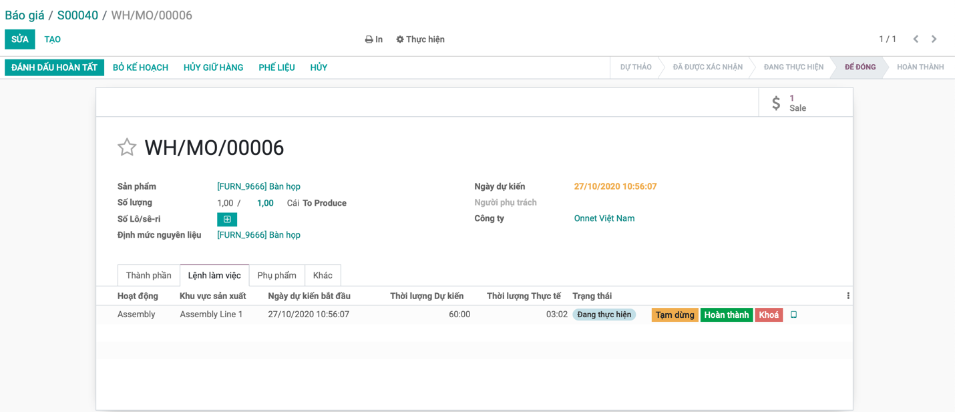Pause work order with Tạm dừng

coord(675,315)
